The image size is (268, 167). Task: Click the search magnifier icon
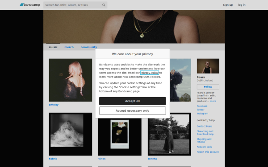tap(104, 5)
